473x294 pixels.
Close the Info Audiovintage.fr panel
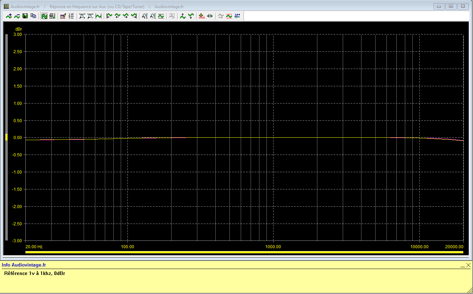tap(468, 265)
